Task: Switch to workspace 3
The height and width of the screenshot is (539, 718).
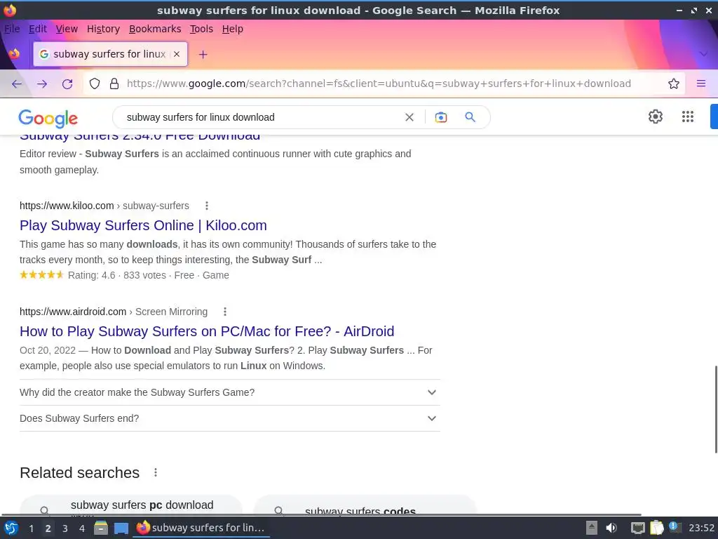Action: pyautogui.click(x=65, y=528)
